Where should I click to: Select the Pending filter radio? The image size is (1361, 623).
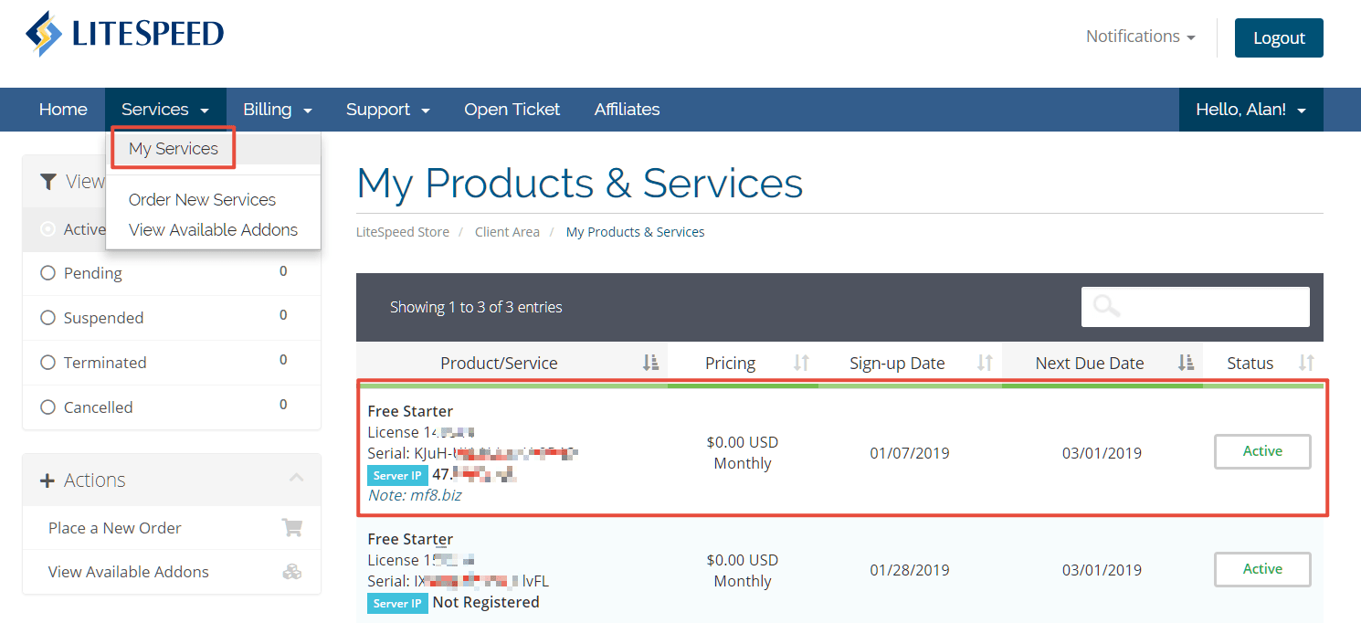48,273
